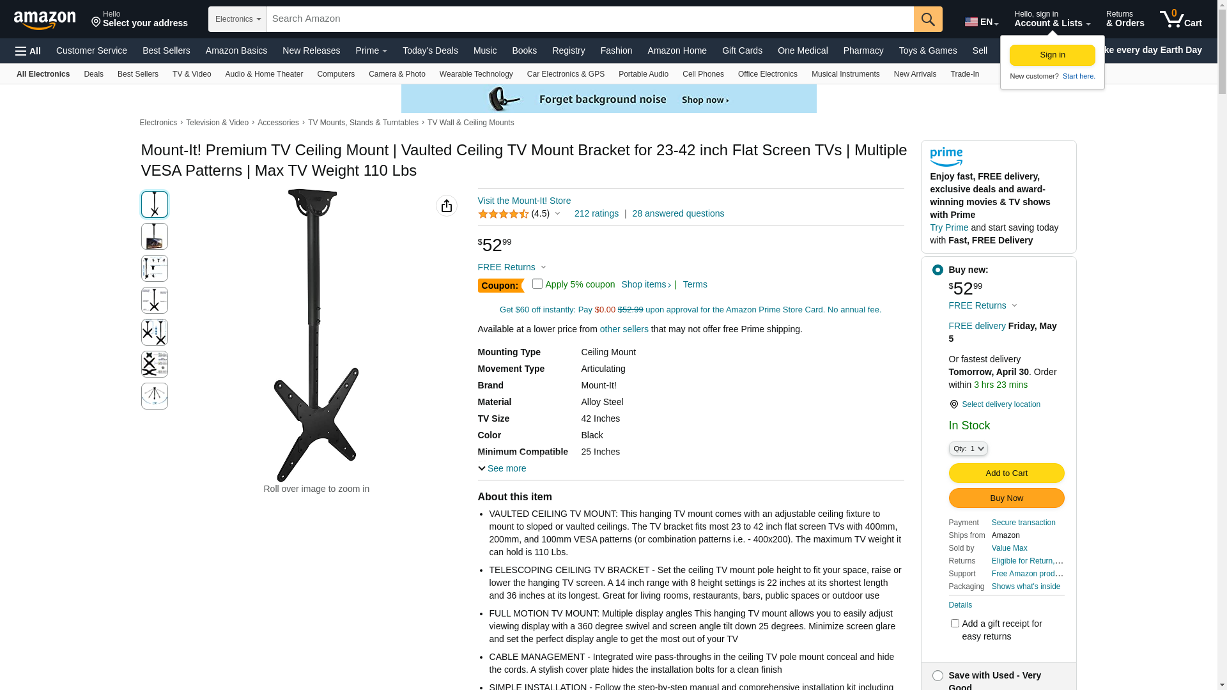Screen dimensions: 1227x690
Task: Select the second product thumbnail image
Action: (x=155, y=236)
